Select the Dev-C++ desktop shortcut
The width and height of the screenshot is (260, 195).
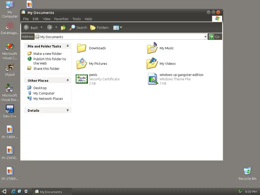10,109
